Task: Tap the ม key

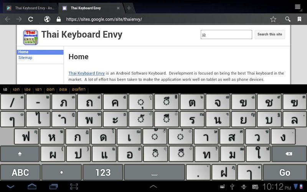Action: click(x=233, y=154)
